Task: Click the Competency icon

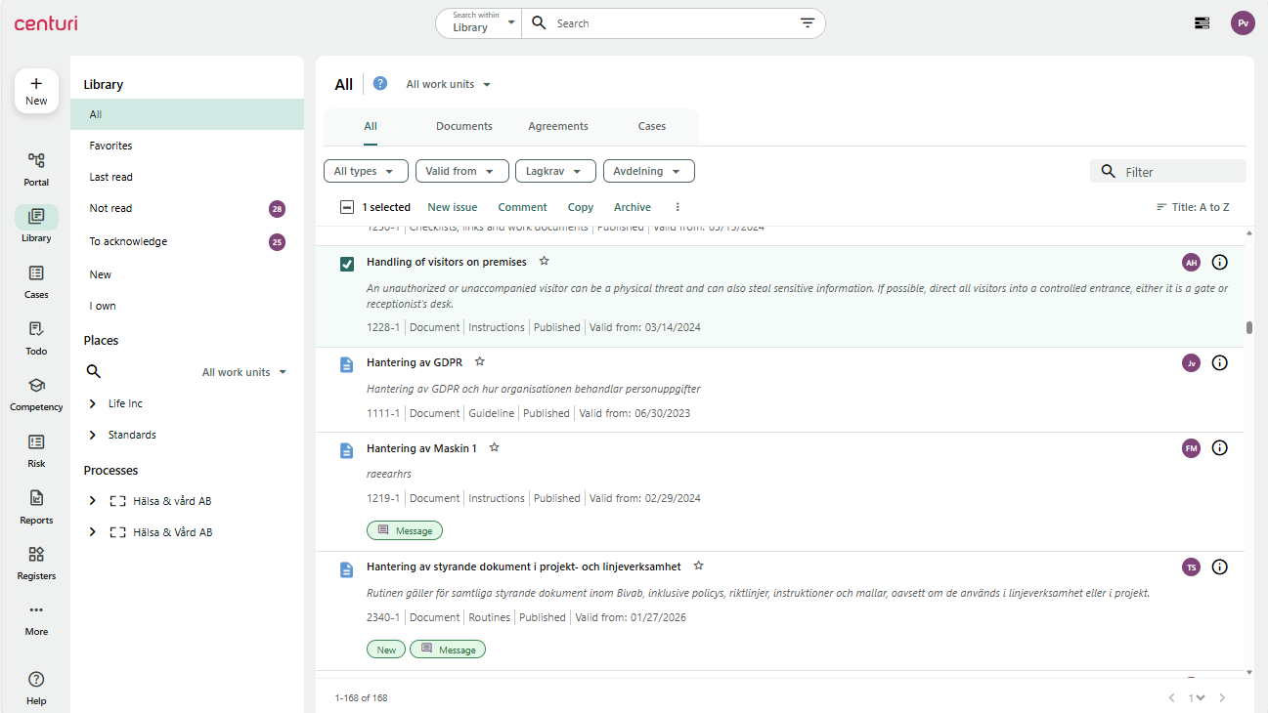Action: [36, 393]
